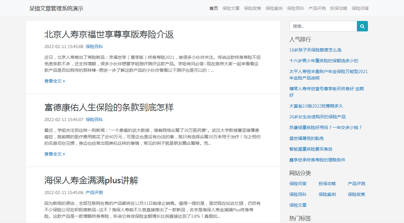Open the 投保攻略 nav item

tap(339, 8)
